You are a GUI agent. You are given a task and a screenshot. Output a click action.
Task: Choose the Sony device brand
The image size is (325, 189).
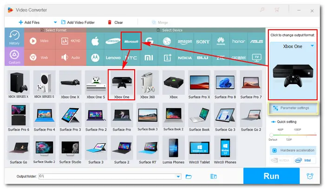pos(203,41)
